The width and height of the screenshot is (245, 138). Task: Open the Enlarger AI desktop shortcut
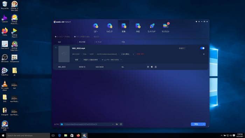(x=5, y=111)
